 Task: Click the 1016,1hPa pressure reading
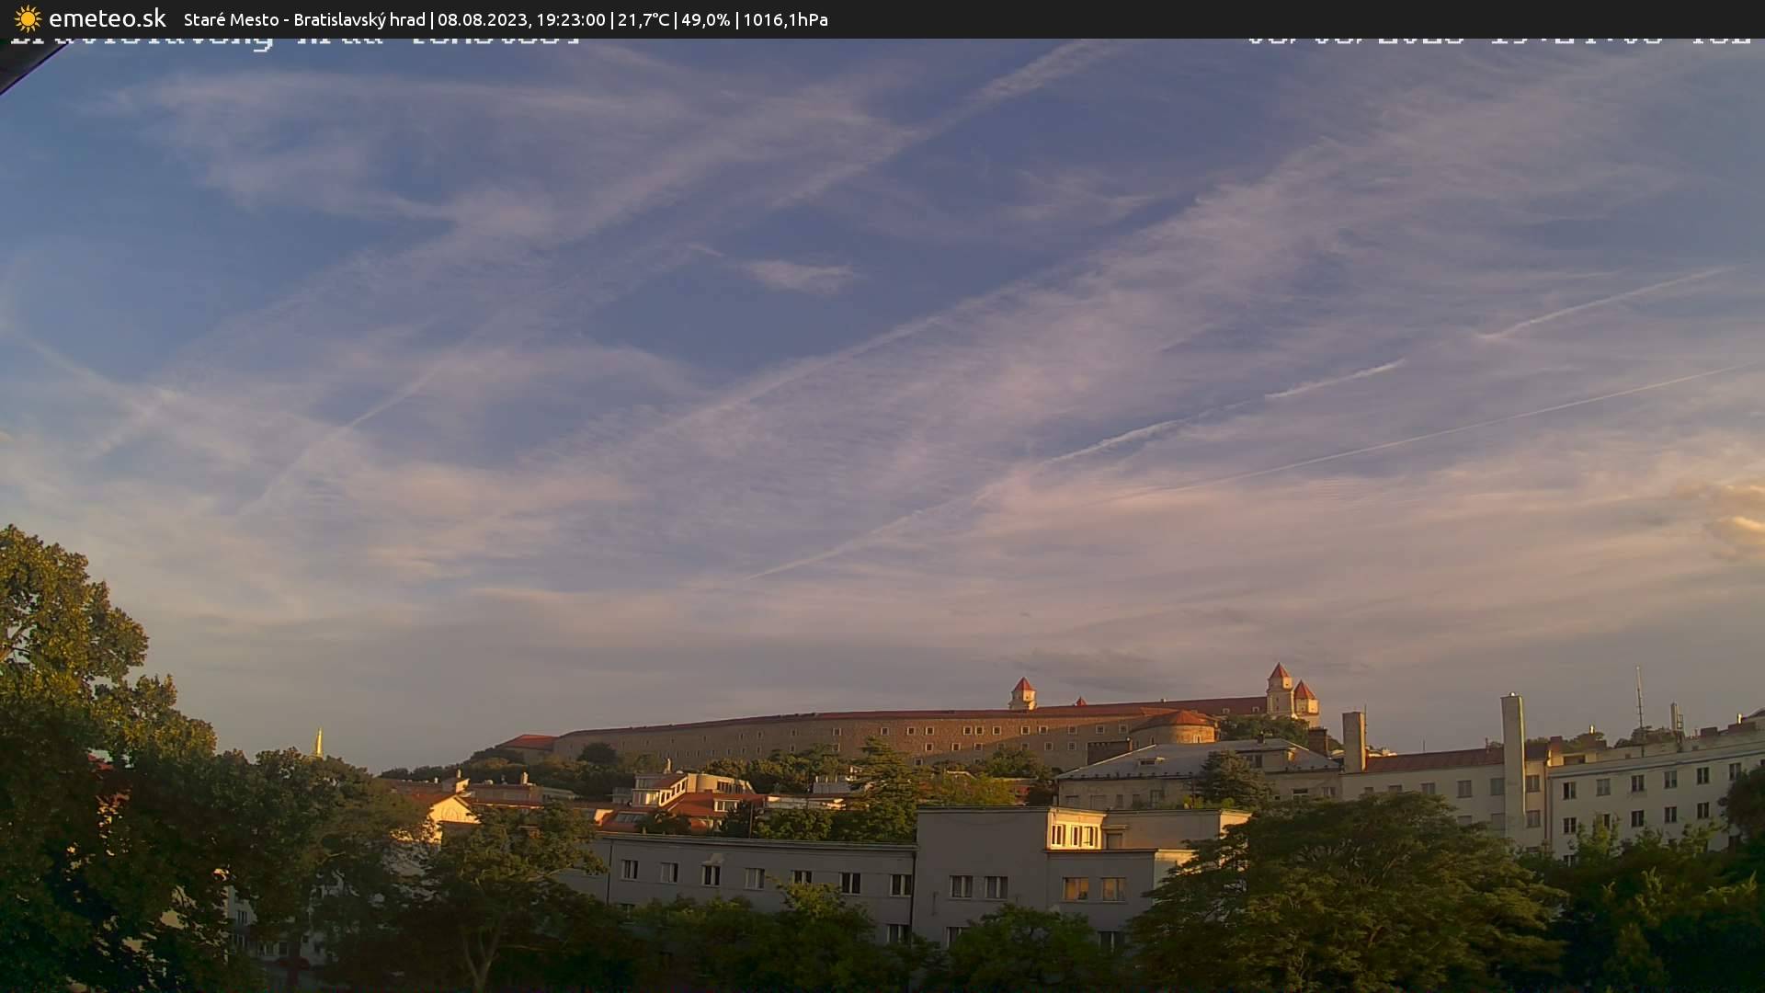786,18
